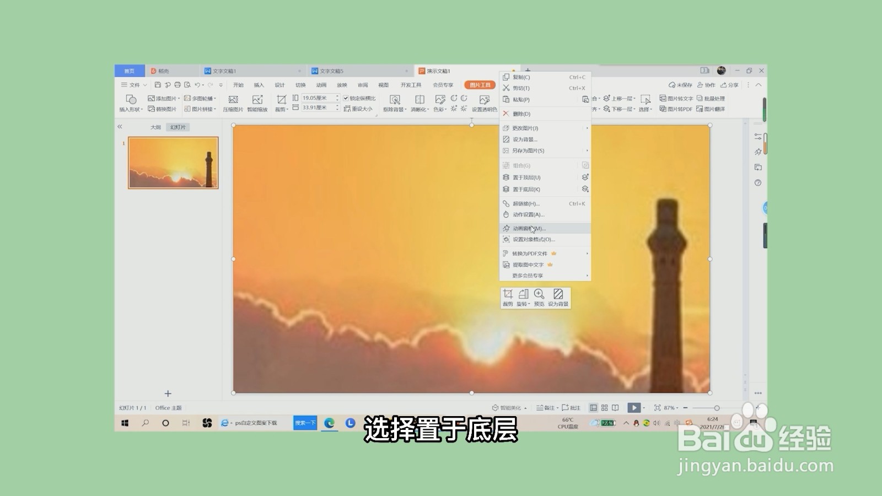Viewport: 882px width, 496px height.
Task: Toggle the 锁定纵横比 (lock aspect ratio) checkbox
Action: [x=346, y=98]
